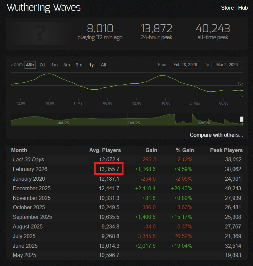Select the September 2025 row label
This screenshot has width=253, height=266.
point(33,217)
